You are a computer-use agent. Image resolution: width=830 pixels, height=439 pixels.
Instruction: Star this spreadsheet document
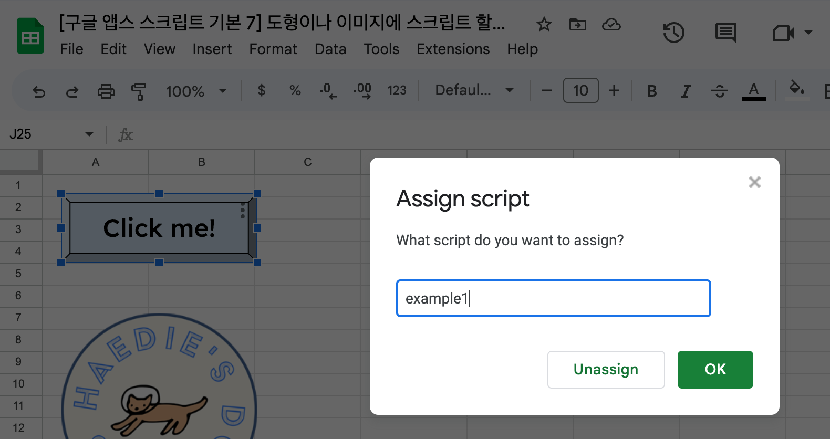pyautogui.click(x=544, y=24)
